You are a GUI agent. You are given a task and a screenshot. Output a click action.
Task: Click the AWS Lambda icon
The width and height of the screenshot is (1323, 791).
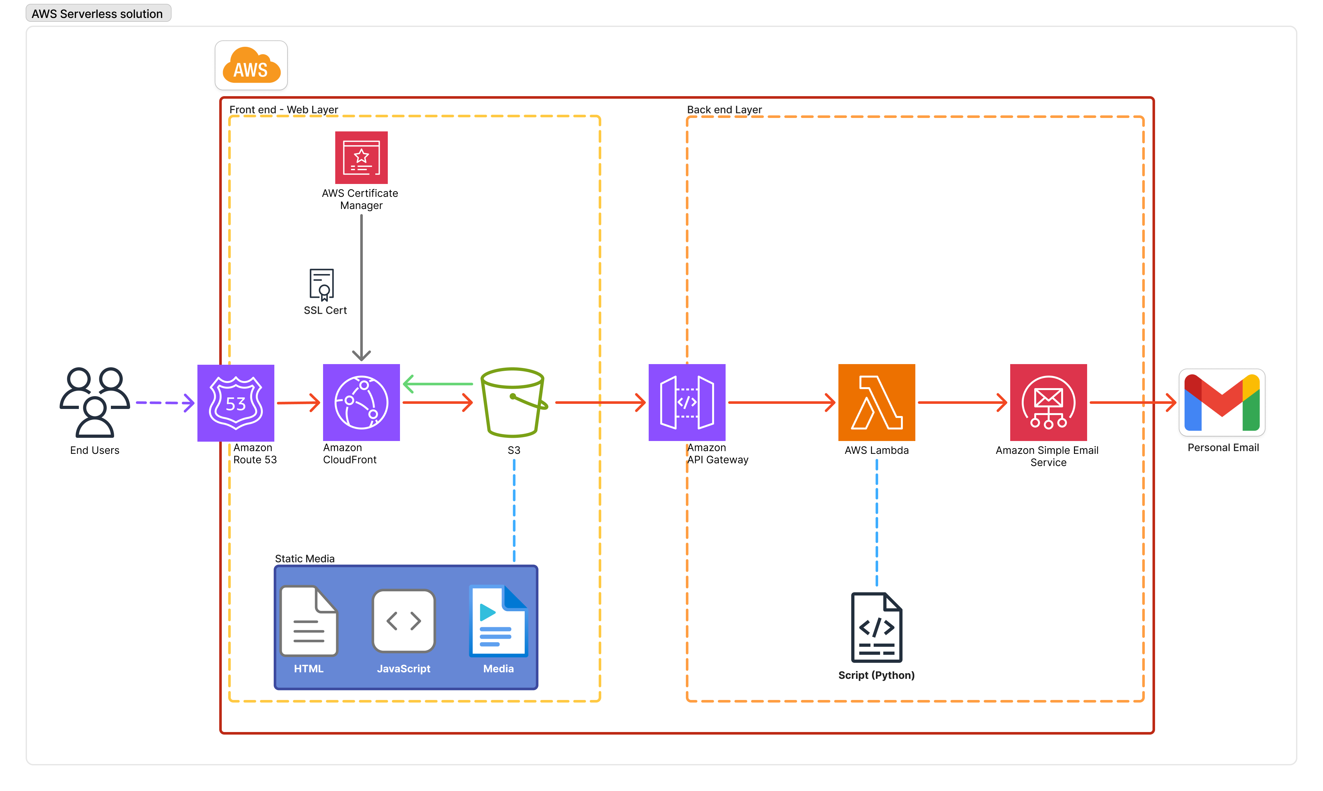point(876,402)
